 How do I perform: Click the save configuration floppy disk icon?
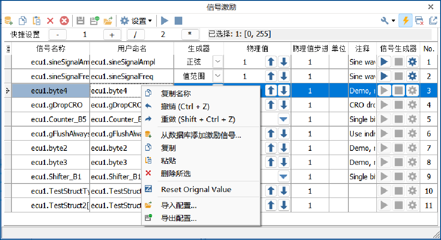[x=80, y=20]
